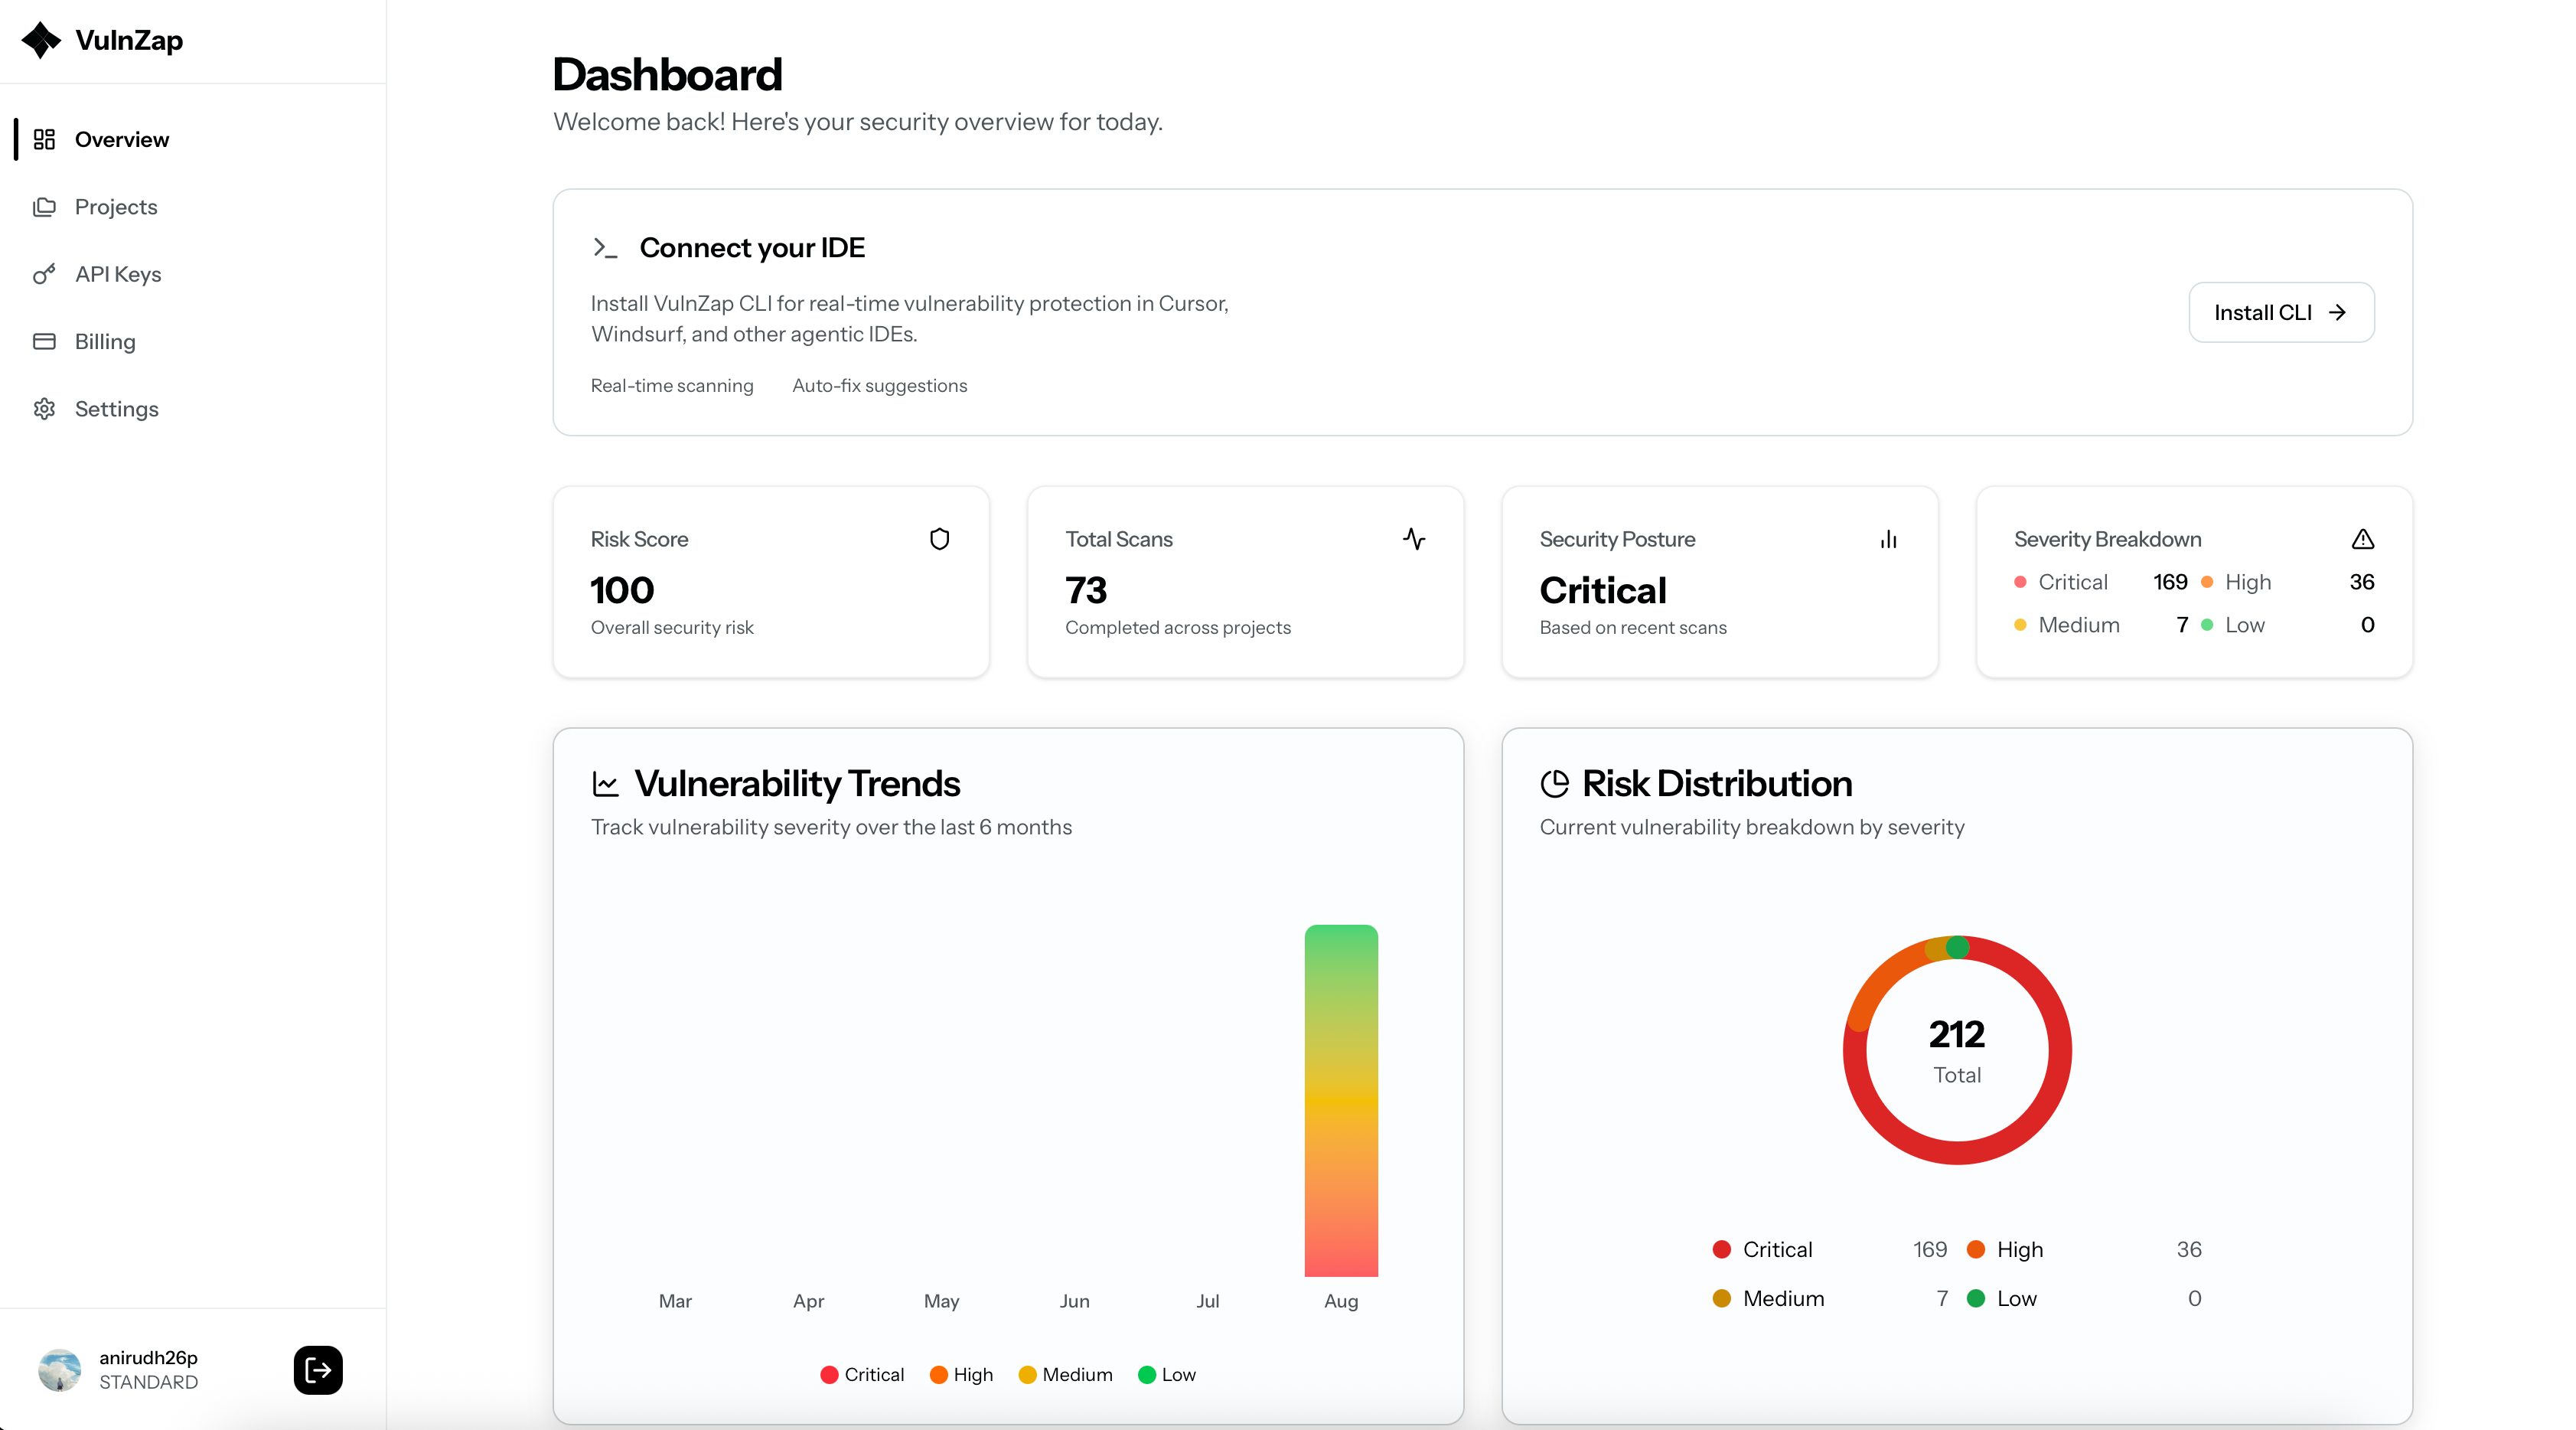This screenshot has height=1430, width=2576.
Task: Click the VulnZap diamond logo icon
Action: click(x=41, y=40)
